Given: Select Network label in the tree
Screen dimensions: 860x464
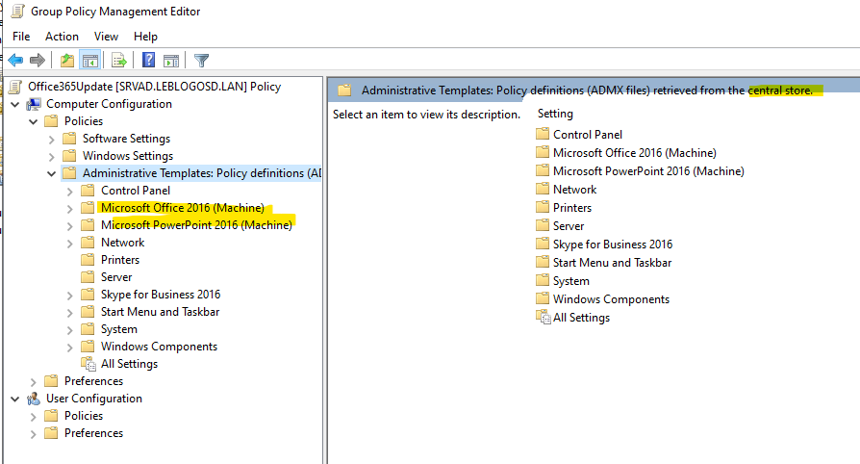Looking at the screenshot, I should point(122,243).
